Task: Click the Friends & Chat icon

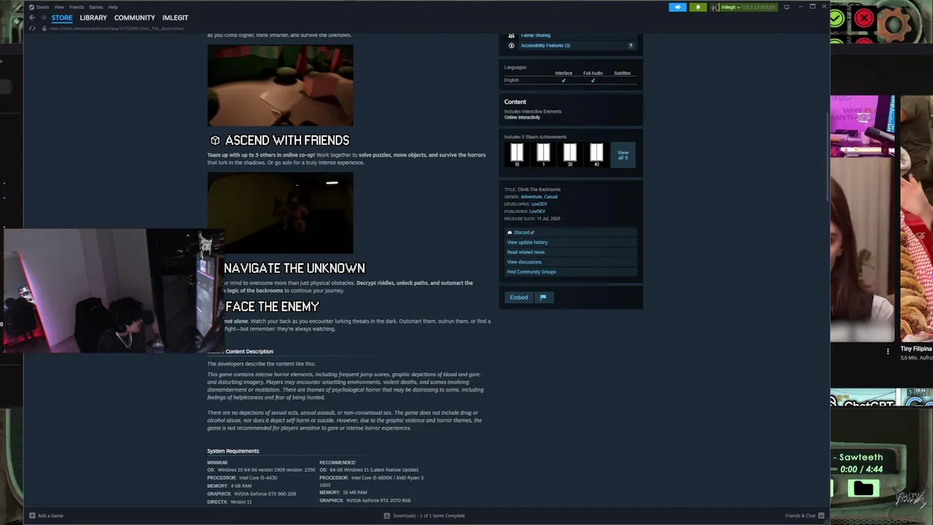Action: tap(821, 516)
